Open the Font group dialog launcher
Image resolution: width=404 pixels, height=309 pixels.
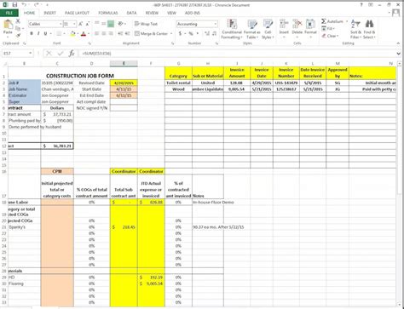[x=89, y=43]
